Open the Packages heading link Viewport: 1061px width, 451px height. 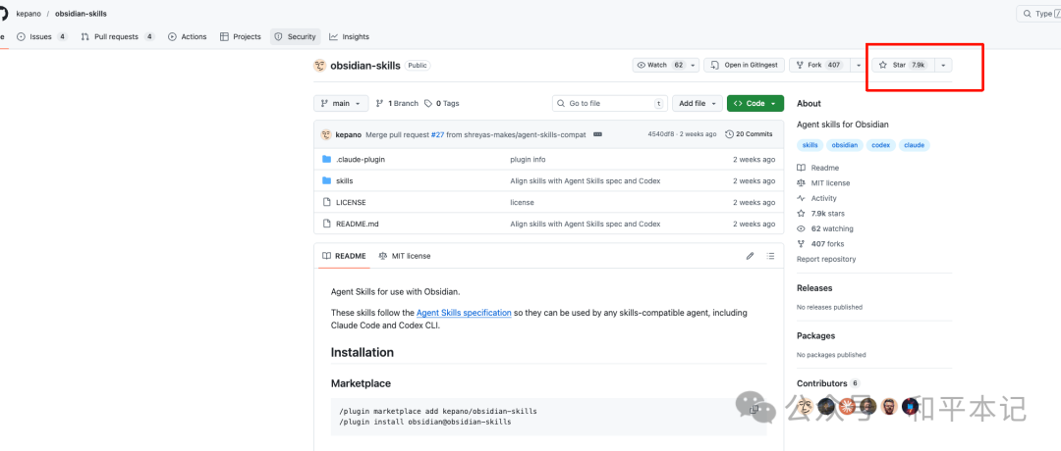[816, 335]
